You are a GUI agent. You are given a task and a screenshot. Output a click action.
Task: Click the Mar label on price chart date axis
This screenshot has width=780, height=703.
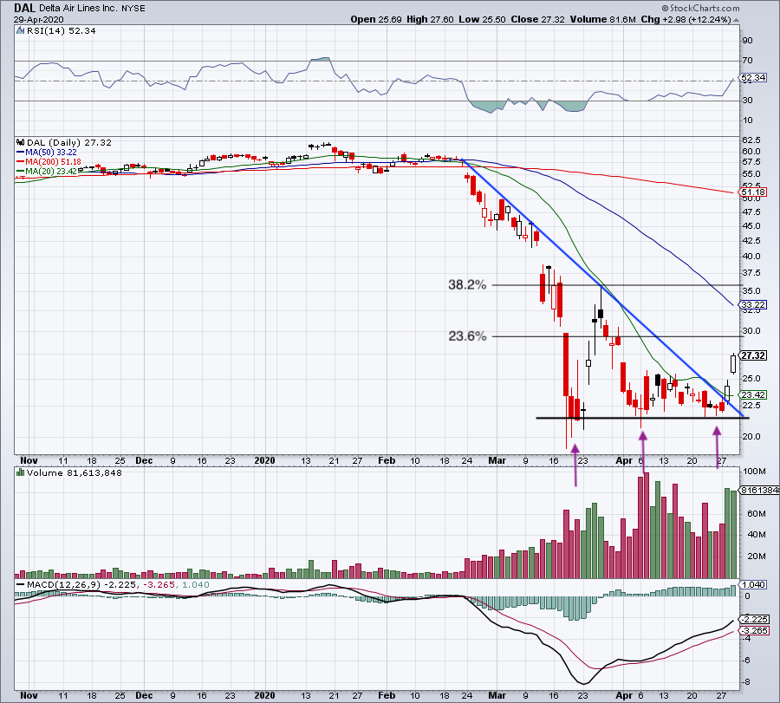pyautogui.click(x=497, y=460)
